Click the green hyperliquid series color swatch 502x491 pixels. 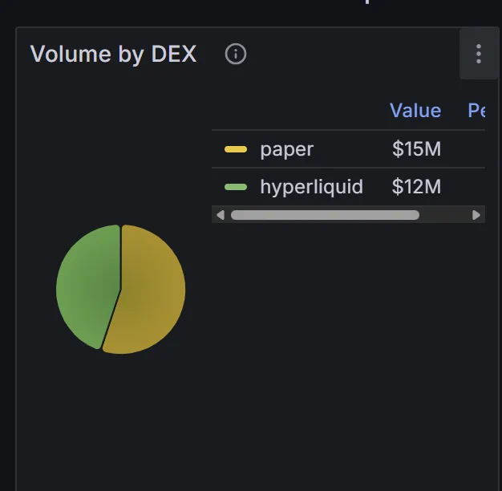pos(236,187)
